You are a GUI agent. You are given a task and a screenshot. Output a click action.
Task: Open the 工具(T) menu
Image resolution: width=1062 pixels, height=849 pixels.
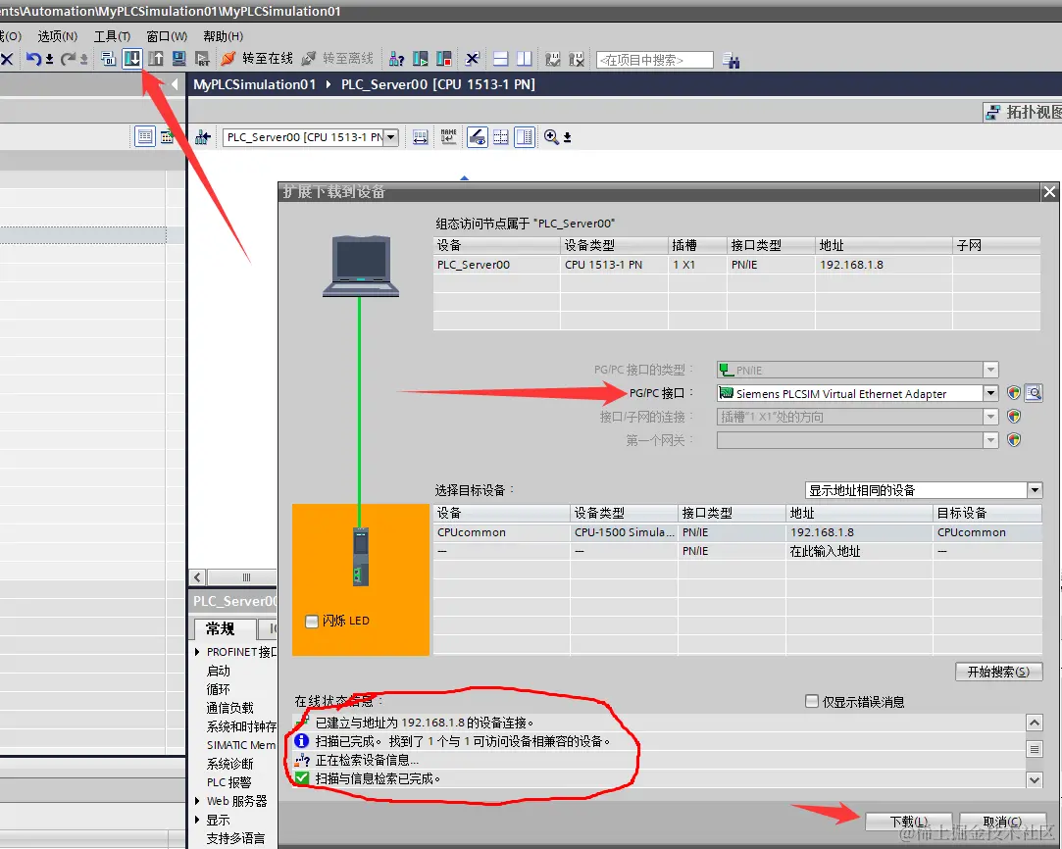(x=112, y=36)
